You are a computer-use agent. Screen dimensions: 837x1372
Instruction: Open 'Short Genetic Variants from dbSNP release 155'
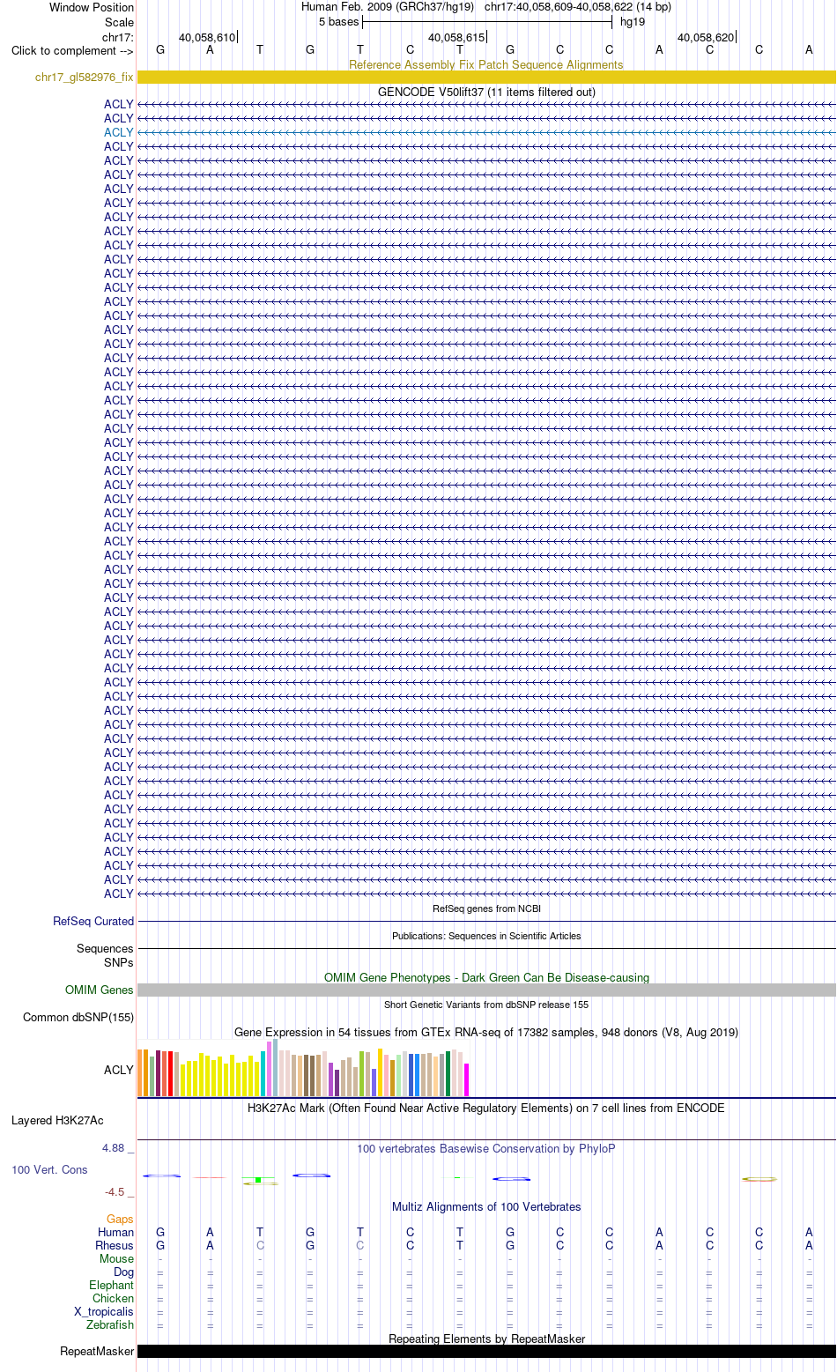[486, 1005]
